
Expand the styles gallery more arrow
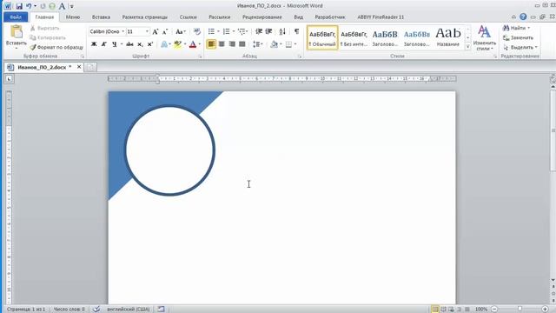point(467,46)
